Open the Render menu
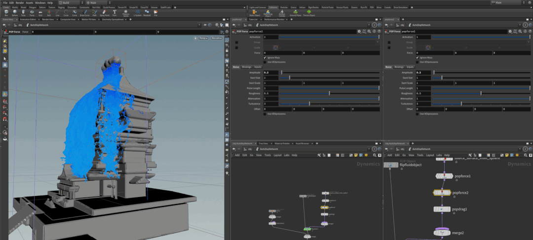 point(20,3)
